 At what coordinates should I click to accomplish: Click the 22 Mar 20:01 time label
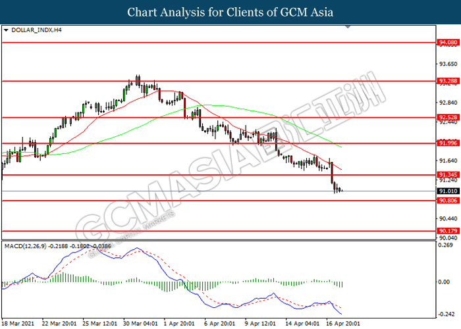pyautogui.click(x=59, y=324)
